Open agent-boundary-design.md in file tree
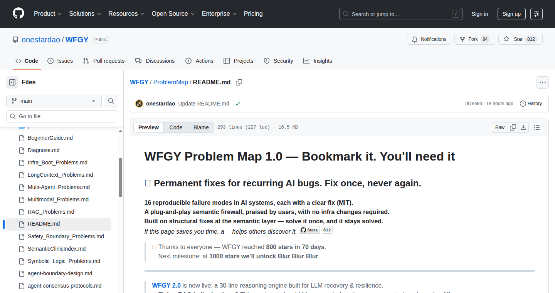 point(60,273)
